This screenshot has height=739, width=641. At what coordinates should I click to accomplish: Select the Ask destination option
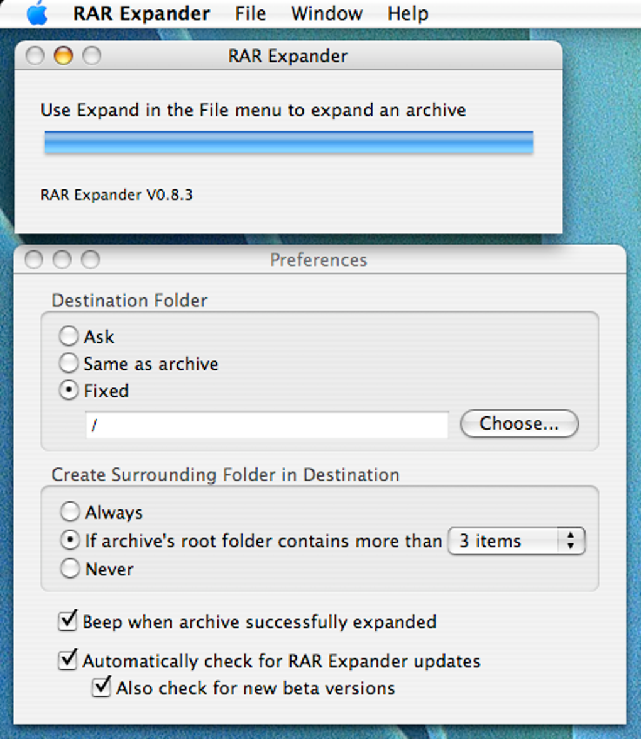coord(68,336)
